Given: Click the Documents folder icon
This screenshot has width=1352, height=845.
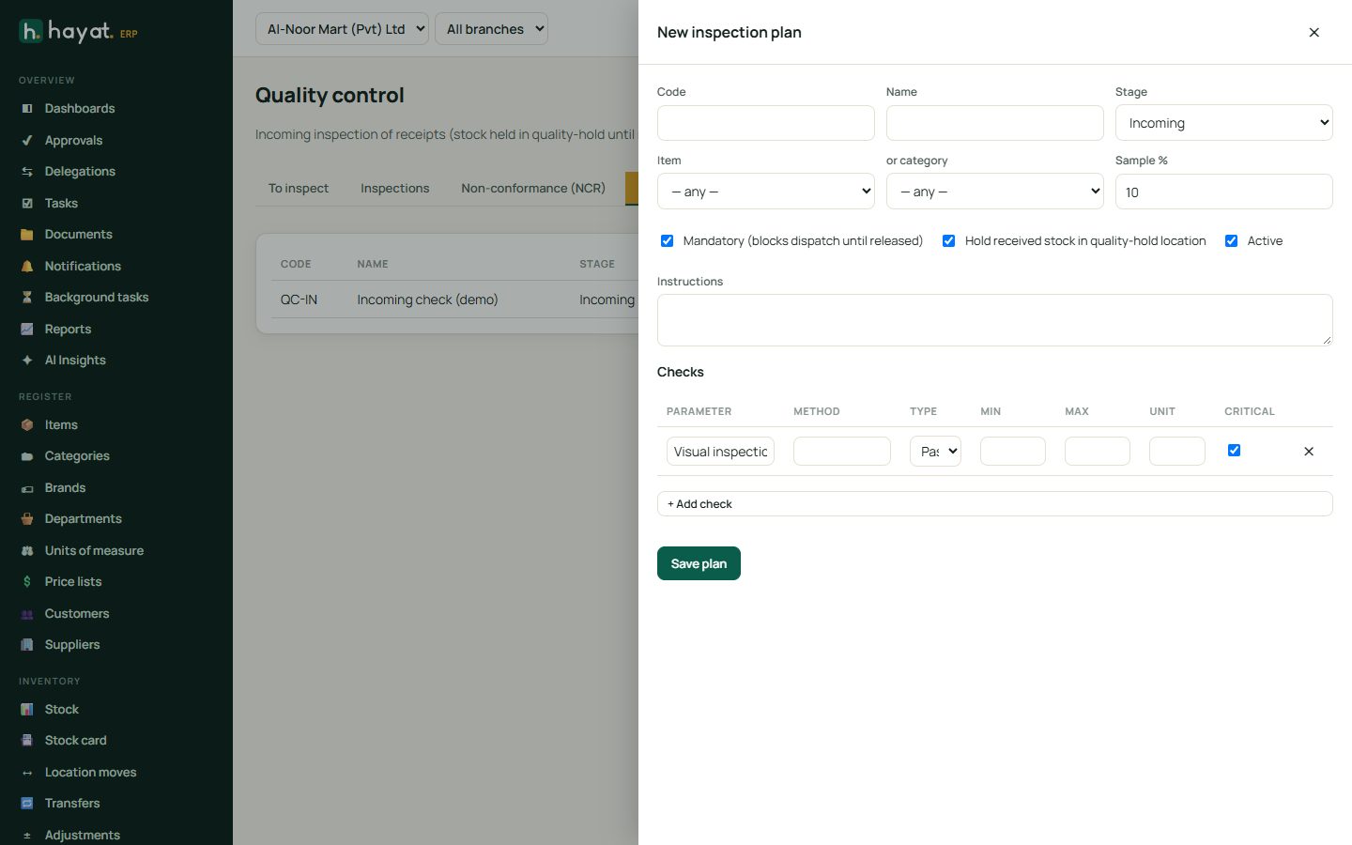Looking at the screenshot, I should pos(27,235).
